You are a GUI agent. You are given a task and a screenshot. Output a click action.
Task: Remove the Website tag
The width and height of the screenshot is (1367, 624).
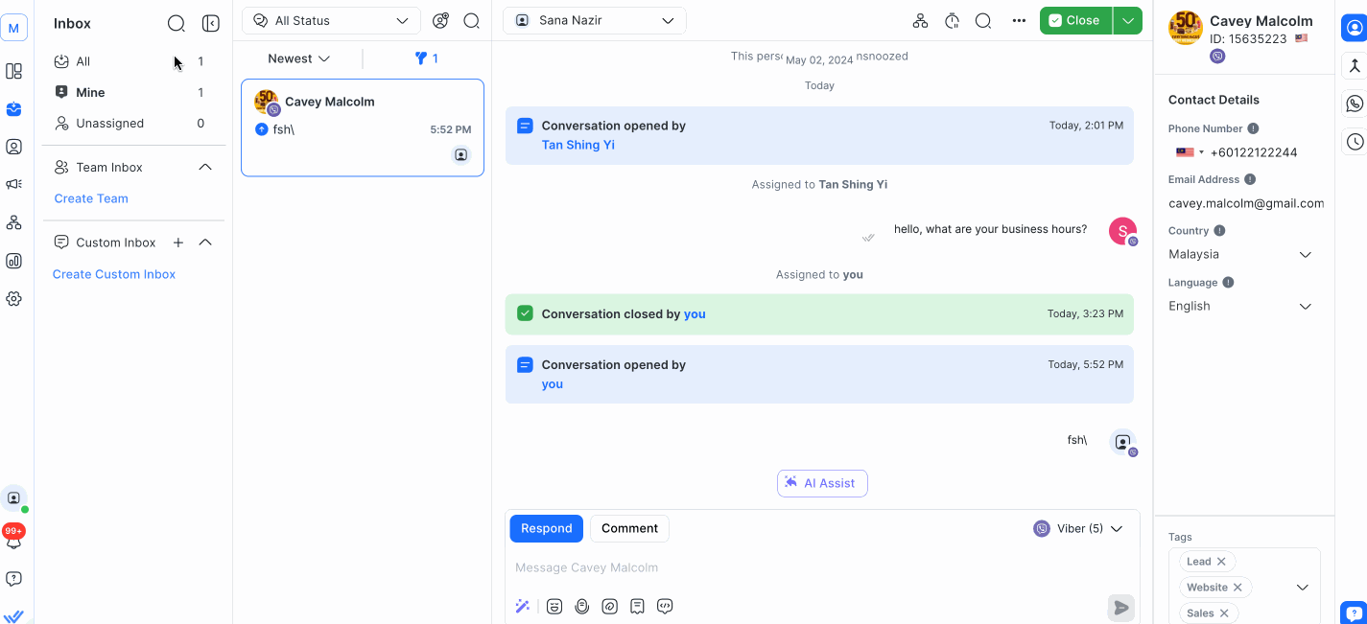(1237, 588)
